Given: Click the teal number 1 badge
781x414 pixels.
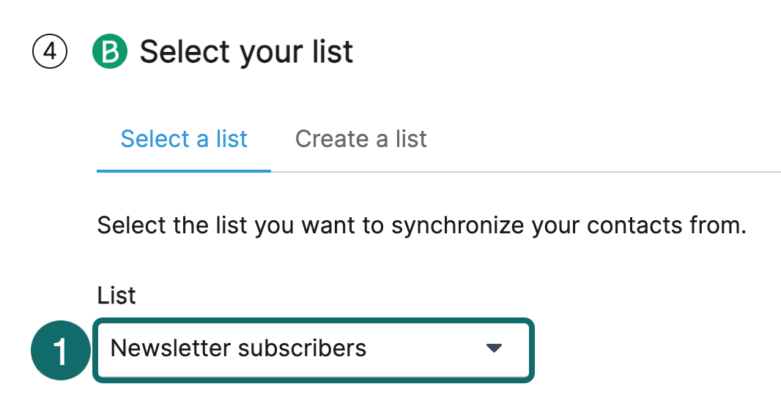Looking at the screenshot, I should point(60,351).
